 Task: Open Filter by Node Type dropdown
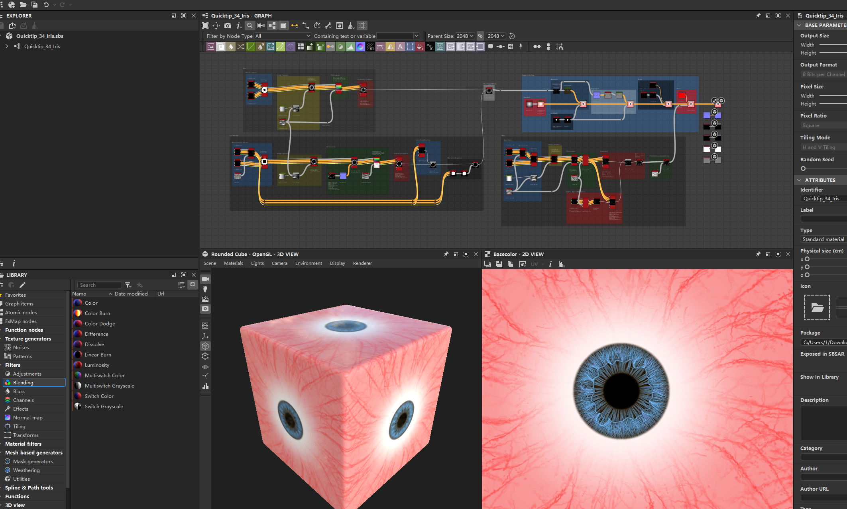(x=283, y=36)
